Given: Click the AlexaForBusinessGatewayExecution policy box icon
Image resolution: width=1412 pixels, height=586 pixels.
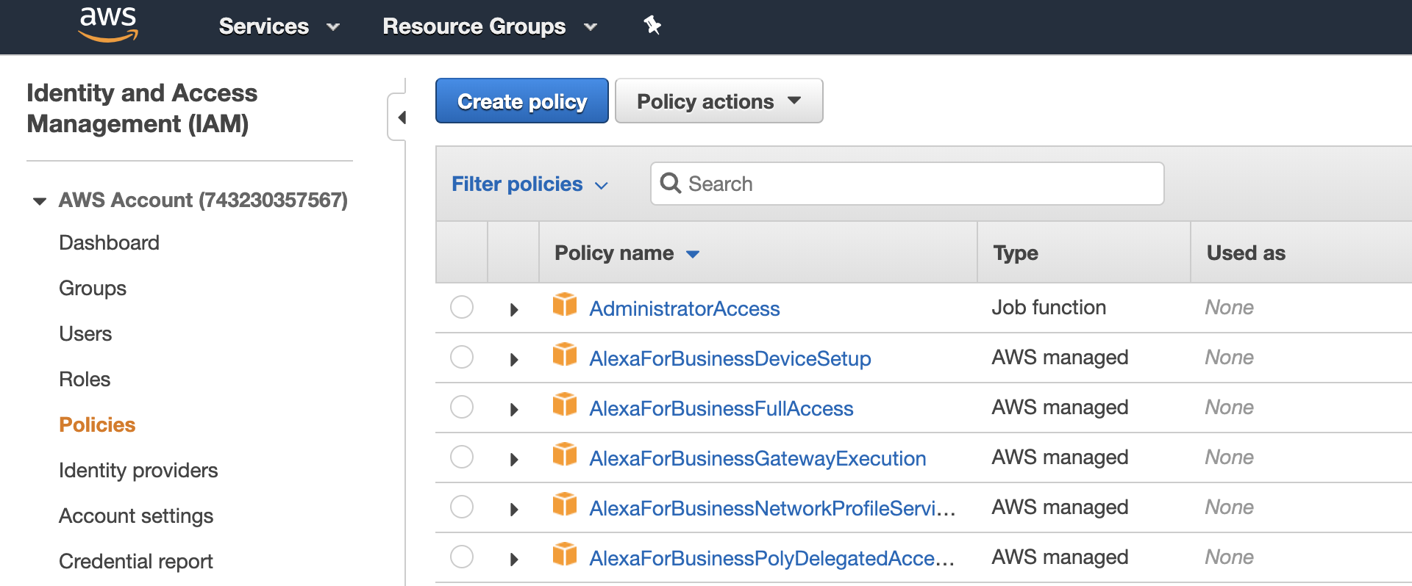Looking at the screenshot, I should pos(565,454).
